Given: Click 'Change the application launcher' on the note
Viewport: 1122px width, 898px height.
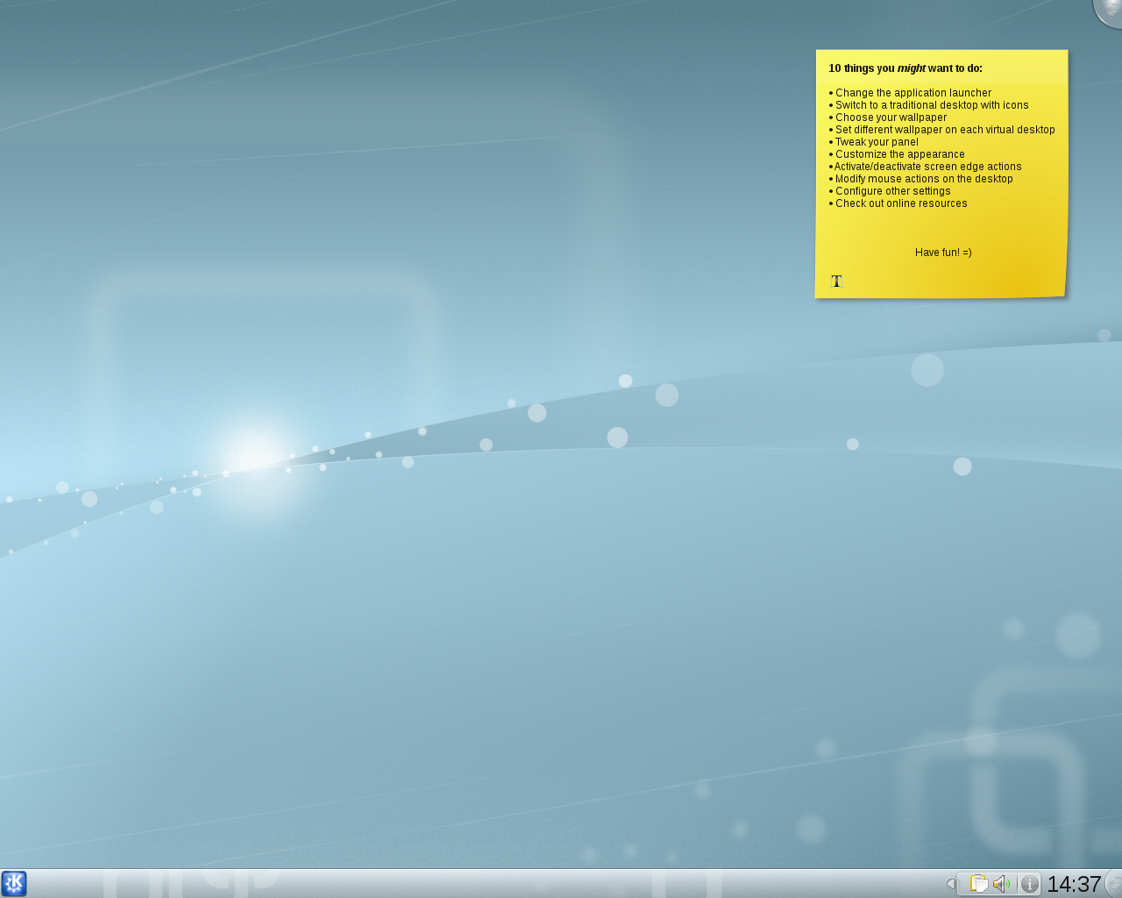Looking at the screenshot, I should (913, 93).
